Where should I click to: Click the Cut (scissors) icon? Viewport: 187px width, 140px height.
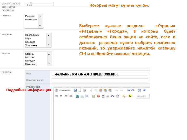tap(91, 90)
